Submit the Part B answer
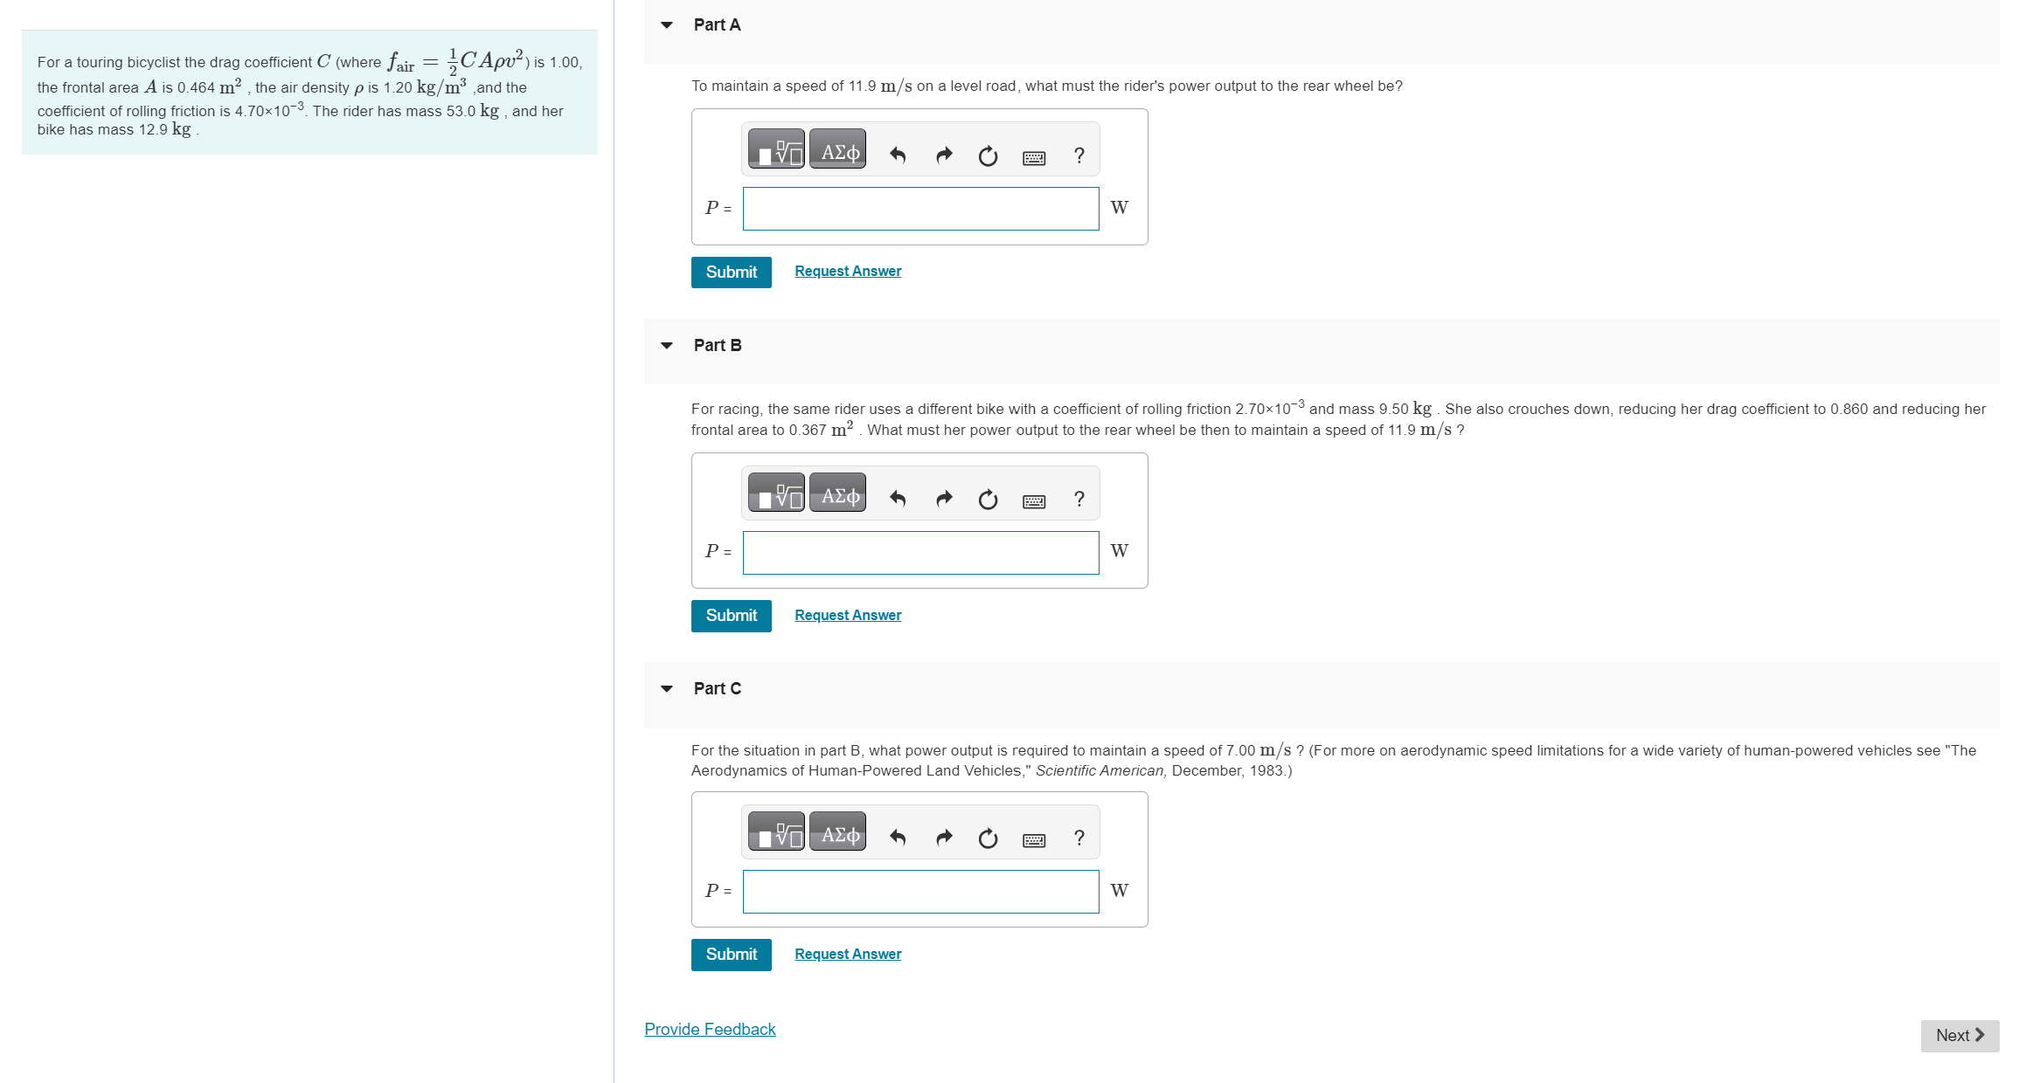Screen dimensions: 2026x1083 732,616
